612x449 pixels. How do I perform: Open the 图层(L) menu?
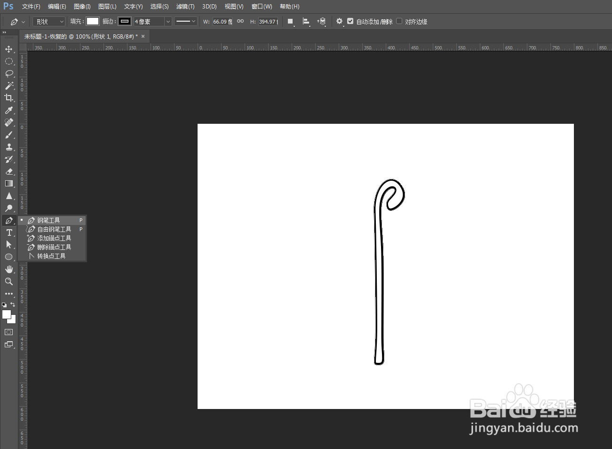click(107, 7)
